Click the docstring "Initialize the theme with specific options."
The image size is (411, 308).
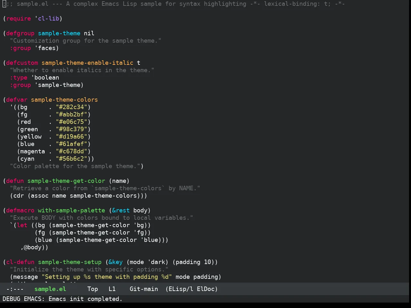click(x=89, y=269)
